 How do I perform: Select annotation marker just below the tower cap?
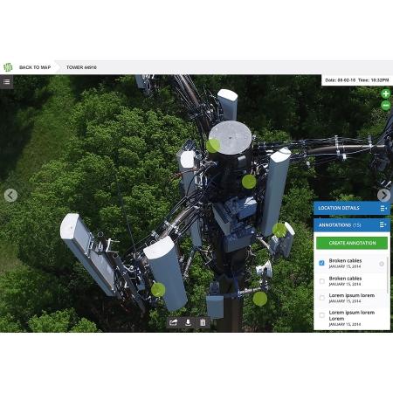tap(249, 182)
